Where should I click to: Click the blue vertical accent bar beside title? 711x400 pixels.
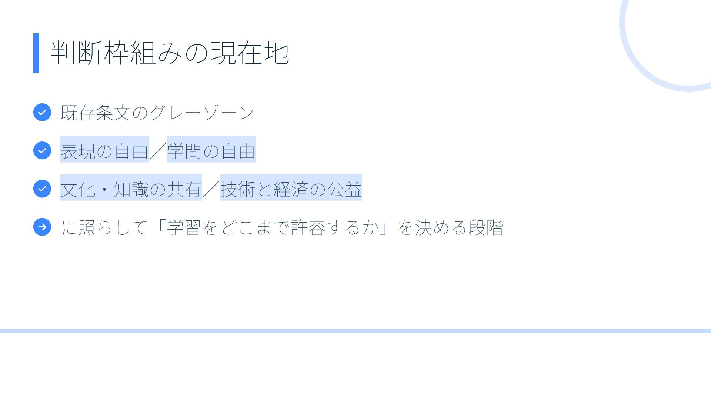pyautogui.click(x=36, y=53)
